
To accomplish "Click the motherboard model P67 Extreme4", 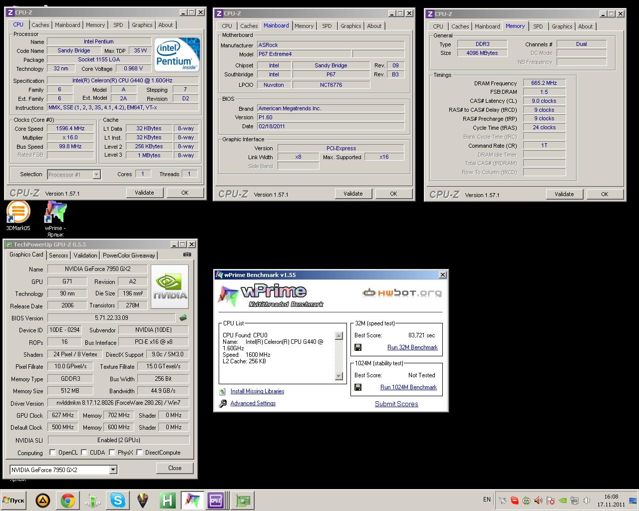I will click(x=304, y=54).
